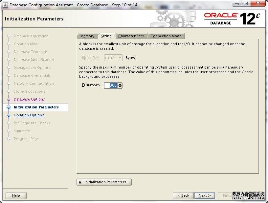Go back with the Back button
Screen dimensions: 268x203
point(183,195)
